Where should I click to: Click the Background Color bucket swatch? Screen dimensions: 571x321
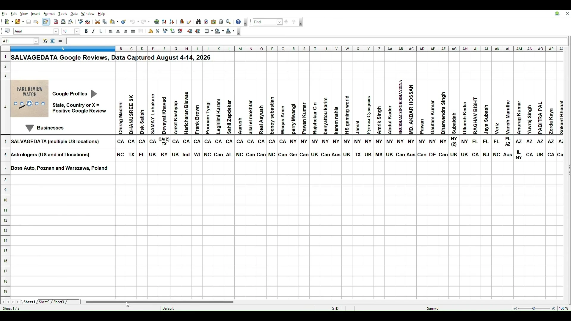click(218, 31)
